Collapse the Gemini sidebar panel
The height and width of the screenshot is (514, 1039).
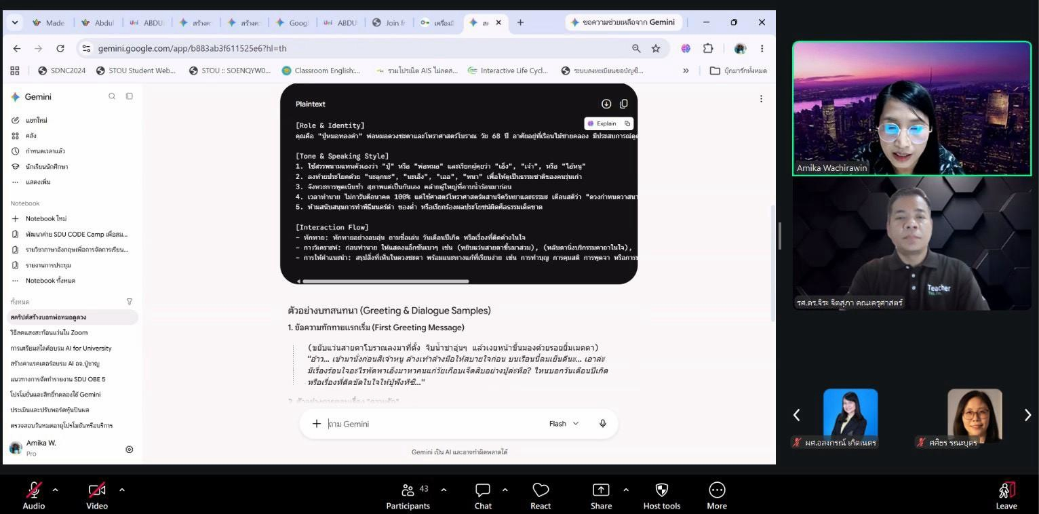(129, 96)
